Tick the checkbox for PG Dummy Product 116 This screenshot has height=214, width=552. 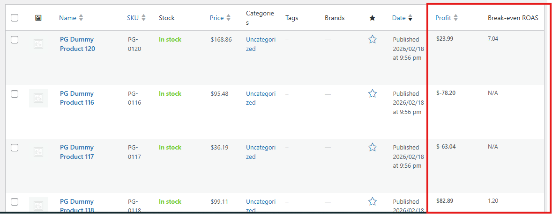tap(15, 93)
